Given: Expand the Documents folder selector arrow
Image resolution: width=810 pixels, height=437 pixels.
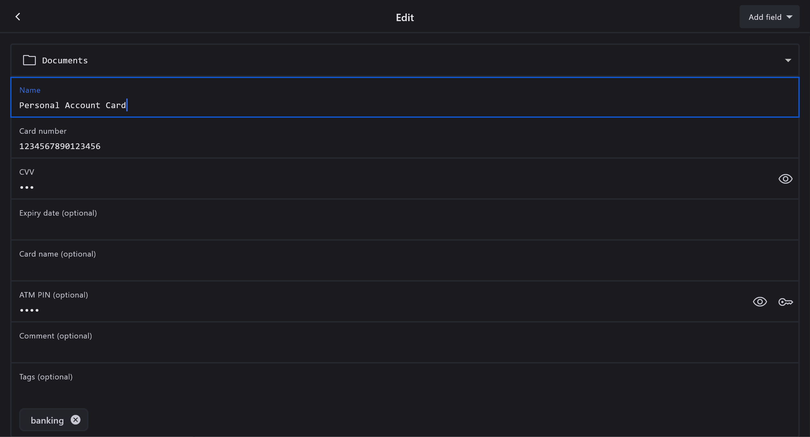Looking at the screenshot, I should pos(788,60).
